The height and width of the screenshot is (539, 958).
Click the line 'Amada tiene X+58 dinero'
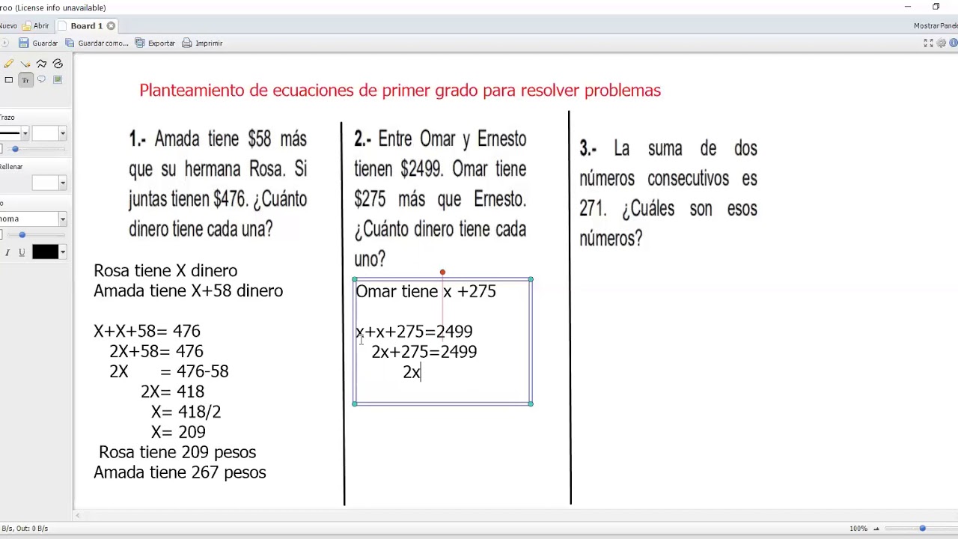[188, 291]
